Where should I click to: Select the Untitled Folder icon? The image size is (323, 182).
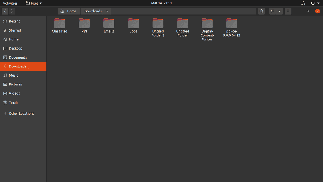tap(182, 23)
